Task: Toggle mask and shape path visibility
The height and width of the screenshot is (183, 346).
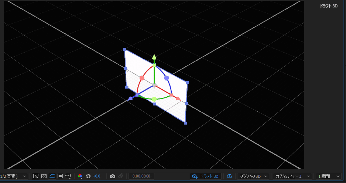Action: coord(52,176)
